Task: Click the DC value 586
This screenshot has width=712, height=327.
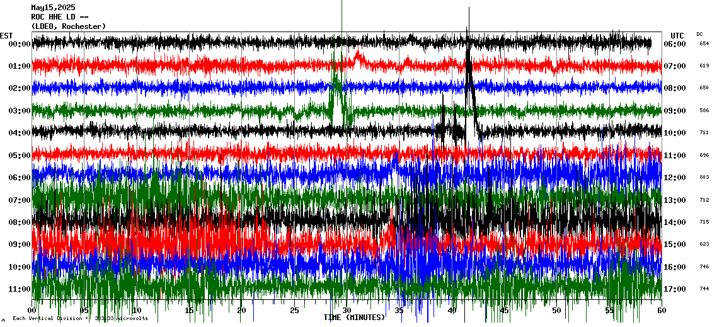Action: pos(704,111)
